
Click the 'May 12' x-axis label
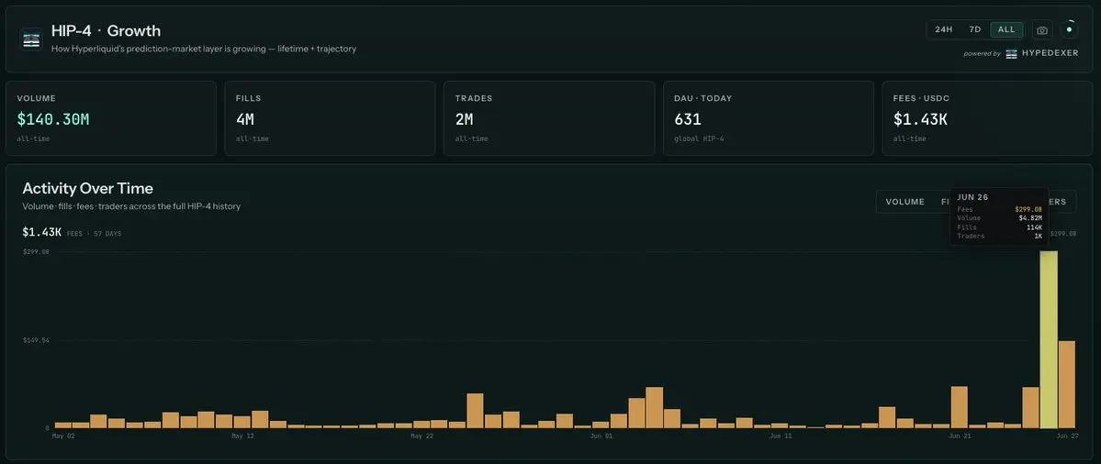coord(242,436)
